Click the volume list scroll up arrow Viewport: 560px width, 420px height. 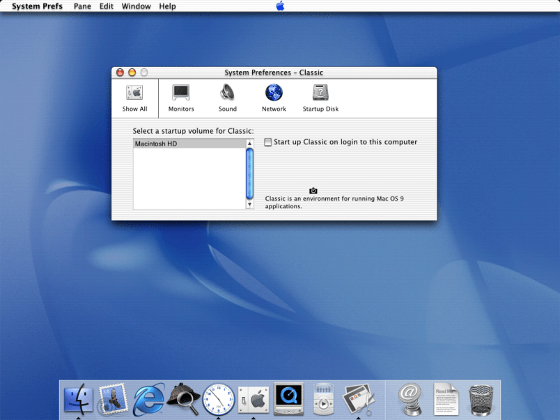(250, 143)
